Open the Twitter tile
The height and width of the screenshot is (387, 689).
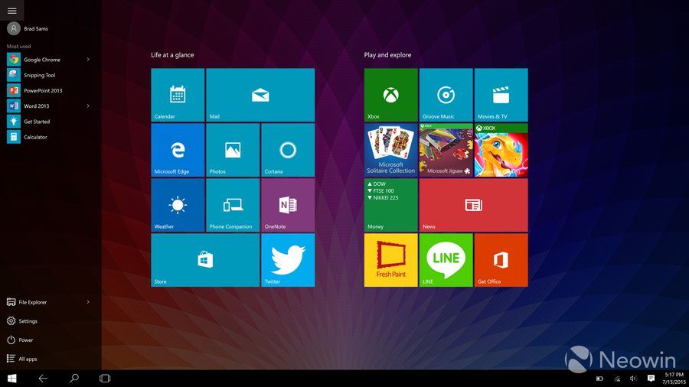click(x=288, y=260)
